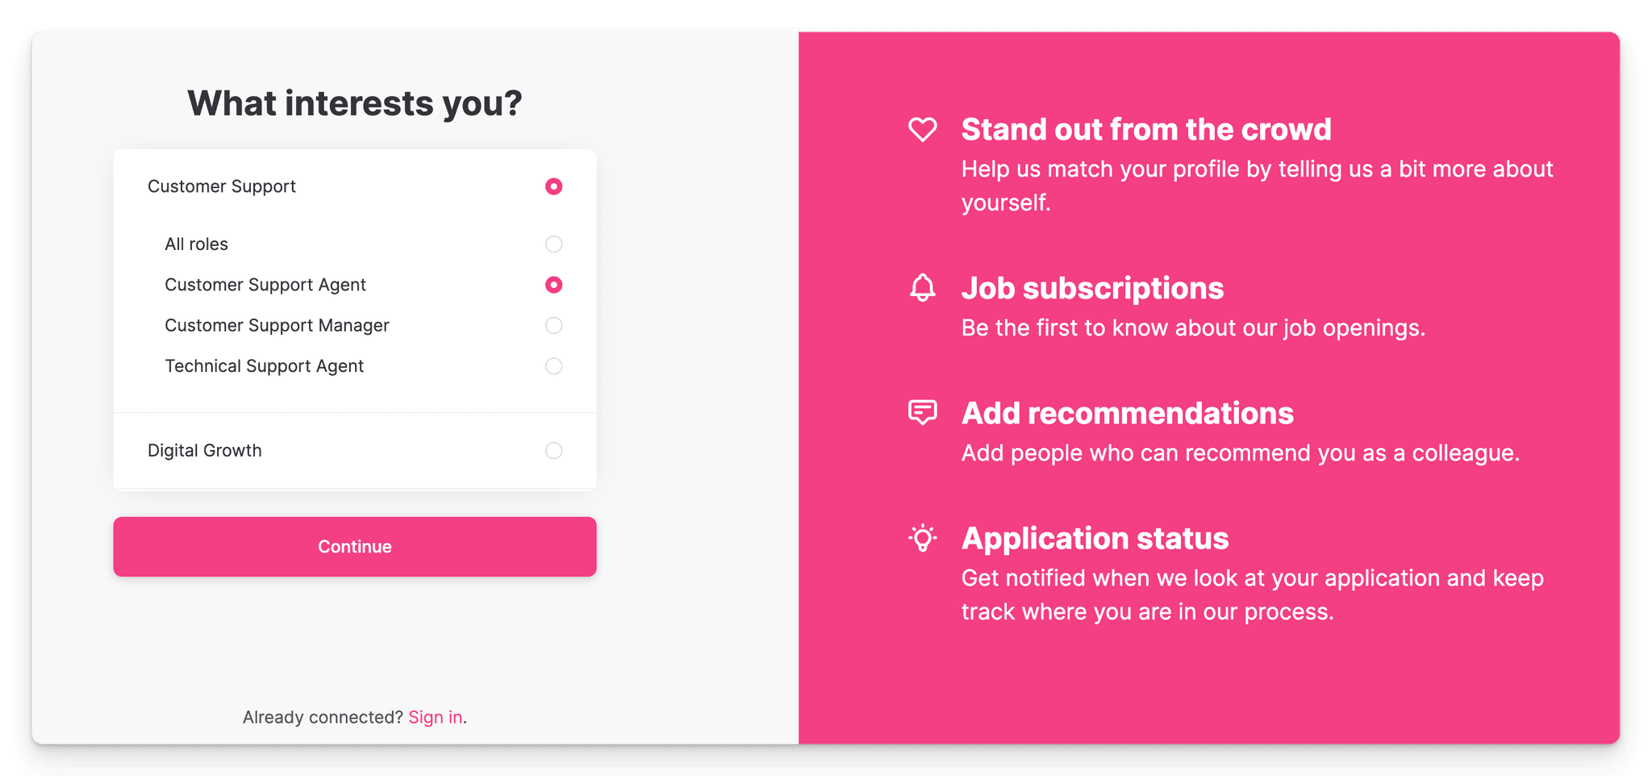Select the Customer Support radio button

(553, 186)
